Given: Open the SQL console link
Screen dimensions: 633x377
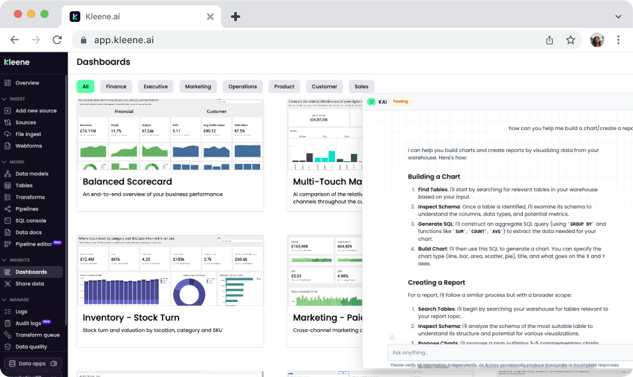Looking at the screenshot, I should click(x=31, y=220).
